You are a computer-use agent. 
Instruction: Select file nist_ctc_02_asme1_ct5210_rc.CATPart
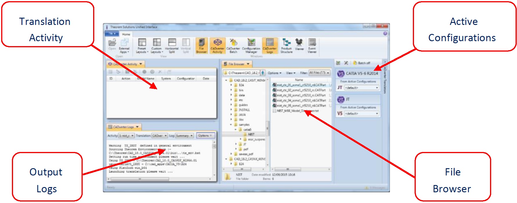[x=299, y=90]
